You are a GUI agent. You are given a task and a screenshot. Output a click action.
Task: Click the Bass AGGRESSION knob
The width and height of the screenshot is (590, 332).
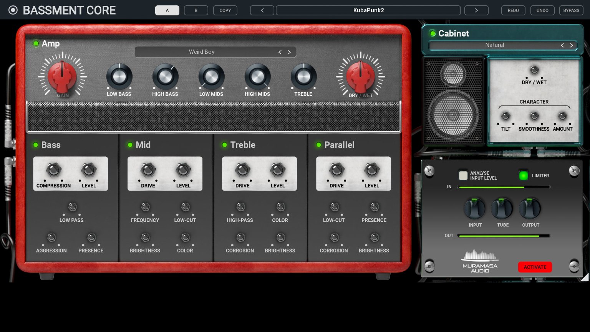click(x=51, y=237)
